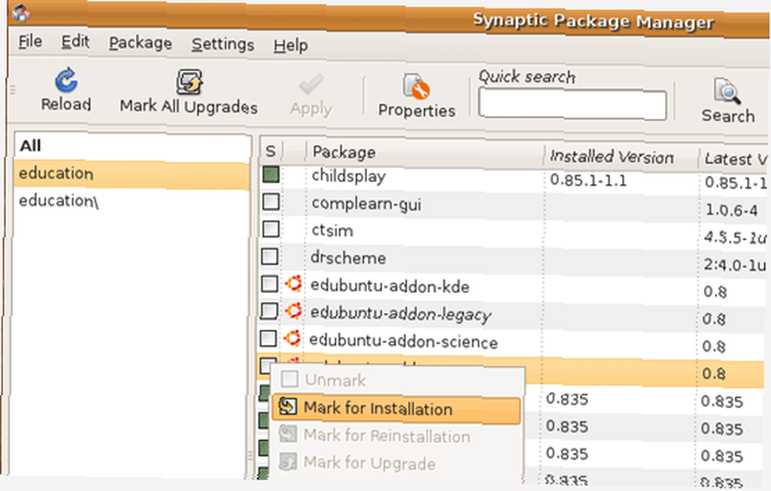771x491 pixels.
Task: Select the complearn-gui package name
Action: 366,204
